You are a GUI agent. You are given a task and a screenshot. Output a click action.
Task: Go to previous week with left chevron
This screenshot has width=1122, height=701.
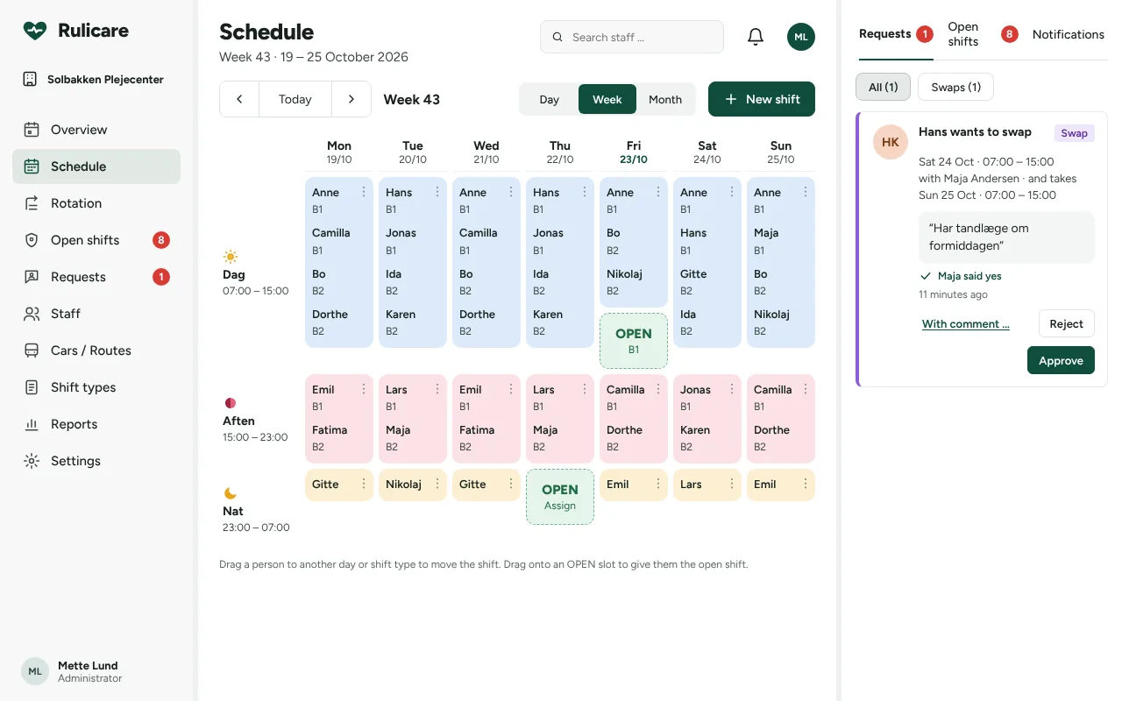pos(239,99)
